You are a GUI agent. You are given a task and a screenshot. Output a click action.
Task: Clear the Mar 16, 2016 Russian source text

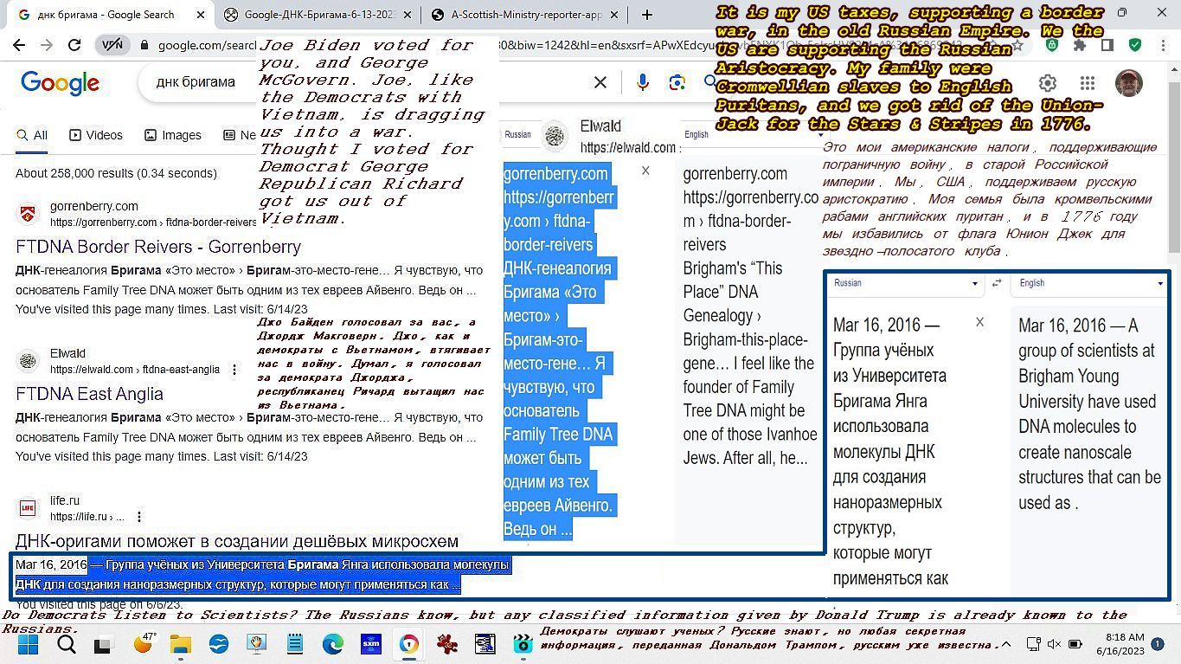(979, 322)
